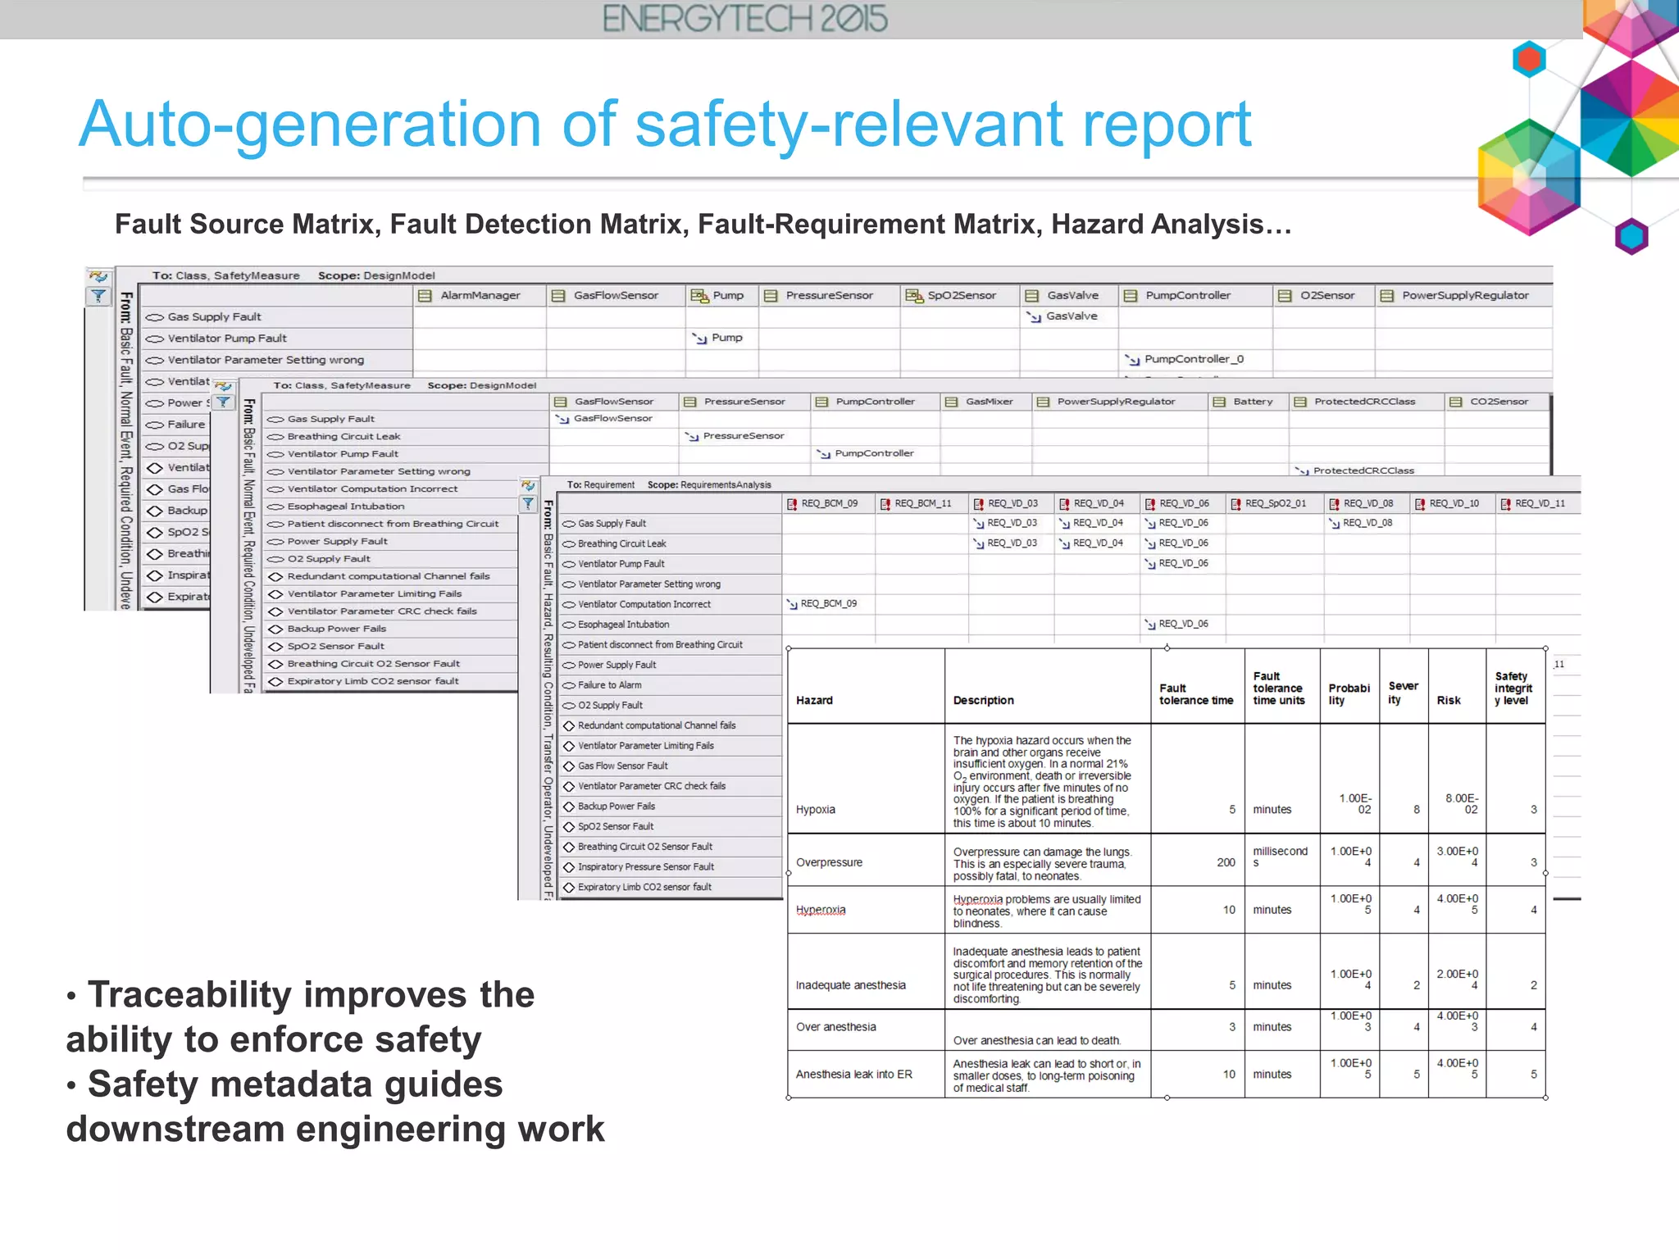This screenshot has width=1679, height=1259.
Task: Click the Over anesthesia hazard cell
Action: pyautogui.click(x=866, y=1030)
